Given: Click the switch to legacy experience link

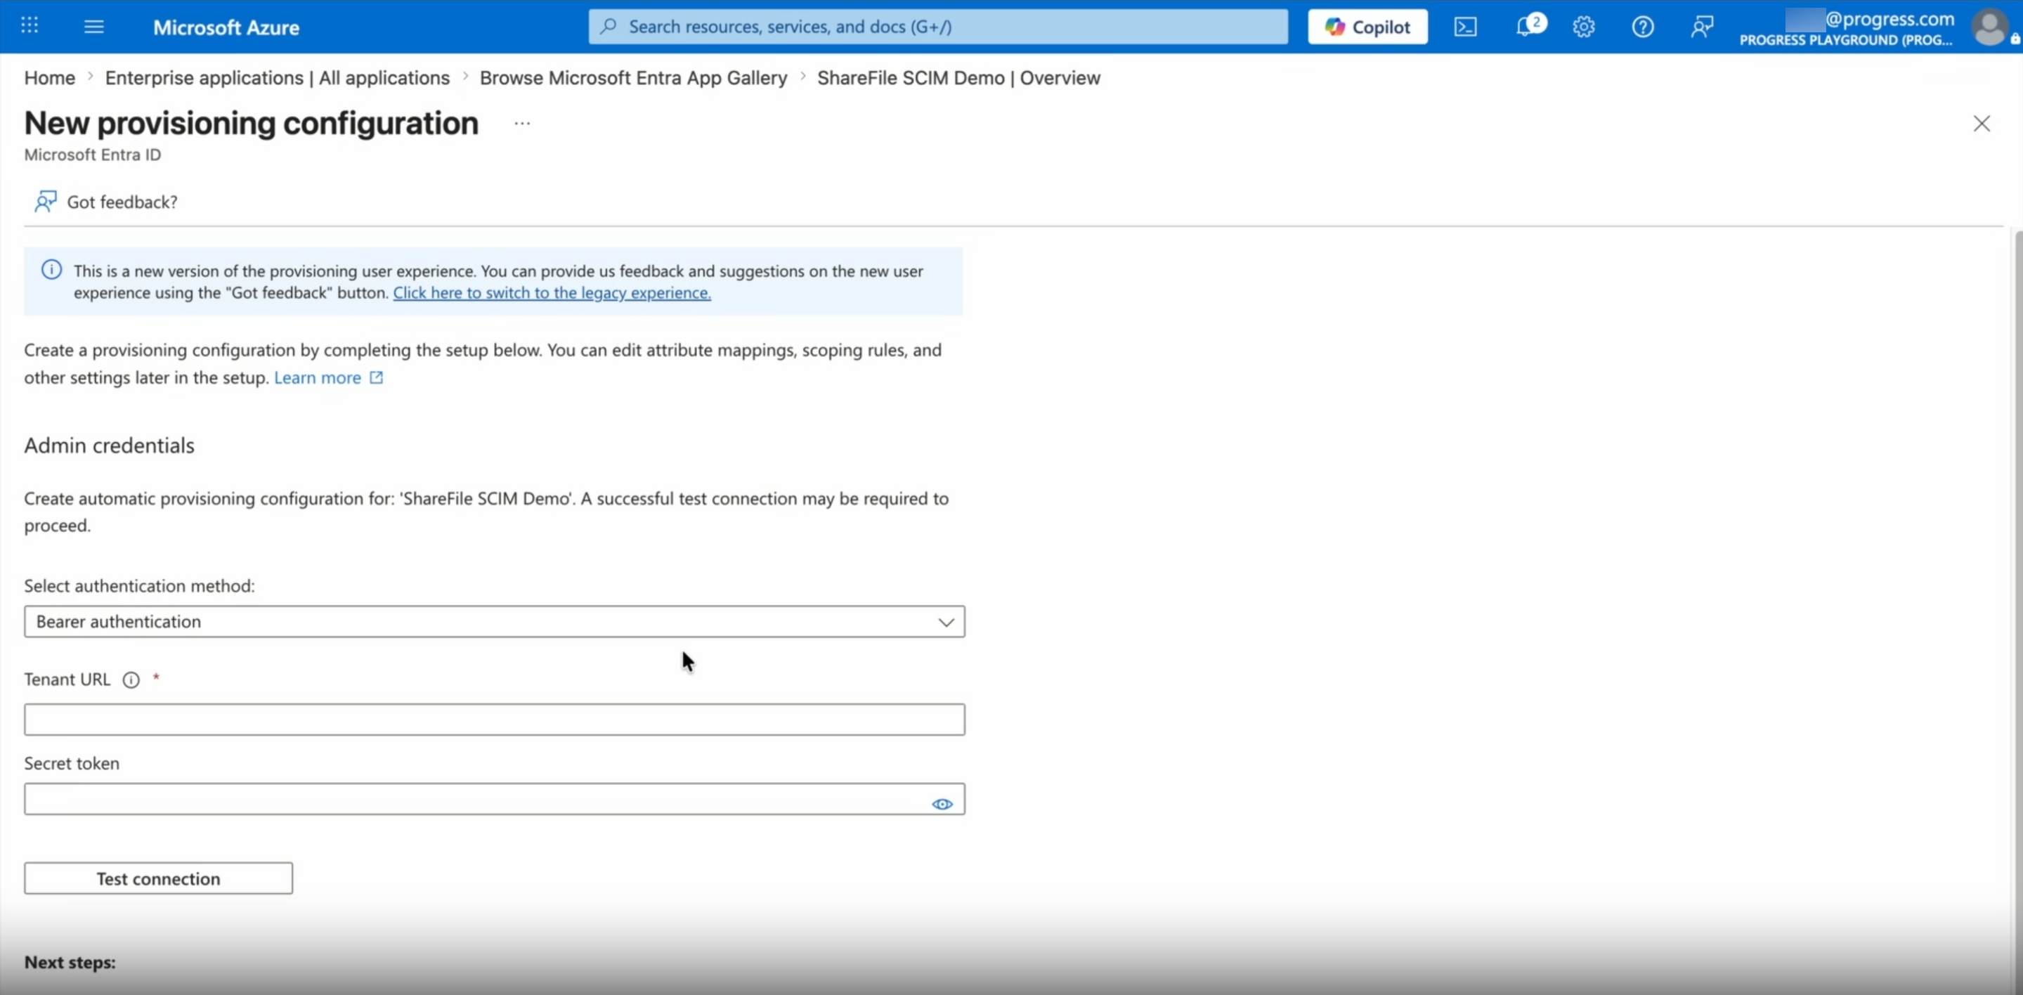Looking at the screenshot, I should pos(552,292).
